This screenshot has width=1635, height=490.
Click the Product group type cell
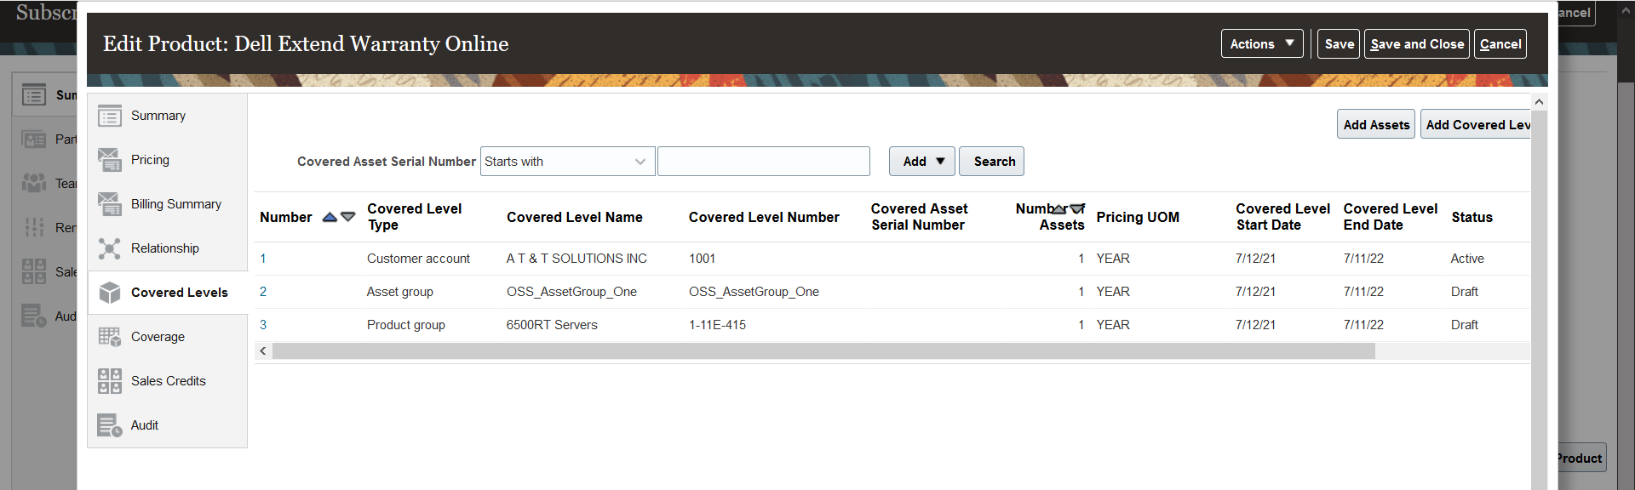[x=405, y=325]
